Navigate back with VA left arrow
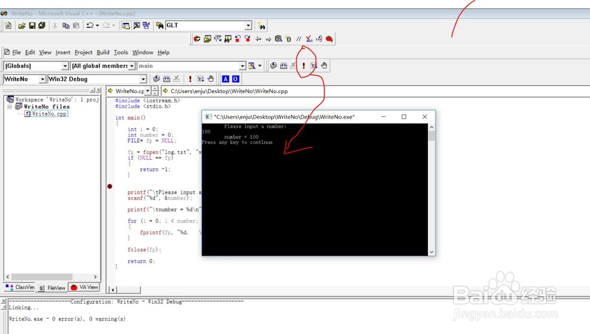Screen dimensions: 590x334 coord(258,39)
